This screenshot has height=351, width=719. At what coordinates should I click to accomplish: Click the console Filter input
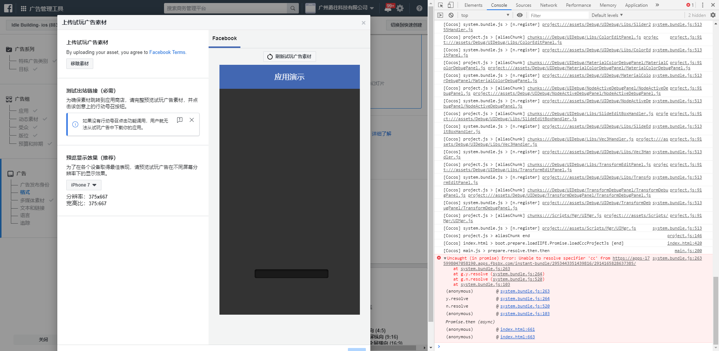558,15
